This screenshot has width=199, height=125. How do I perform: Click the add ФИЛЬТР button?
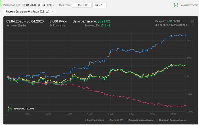coord(82,5)
